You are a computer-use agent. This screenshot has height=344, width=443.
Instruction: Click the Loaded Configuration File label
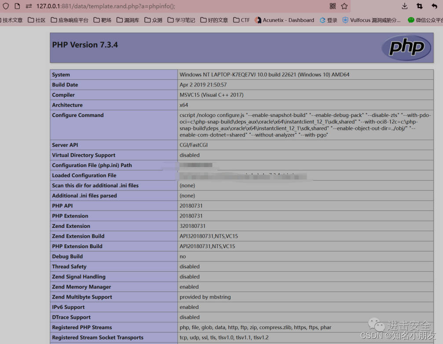tap(84, 176)
